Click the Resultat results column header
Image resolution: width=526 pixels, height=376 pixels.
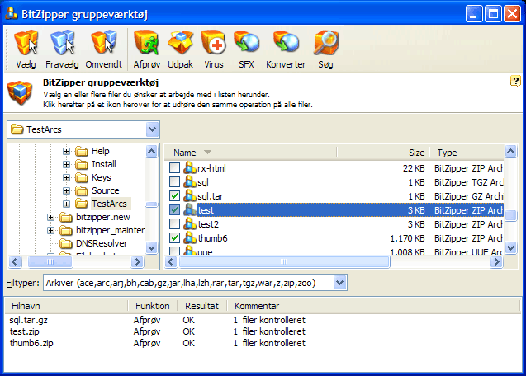coord(202,306)
